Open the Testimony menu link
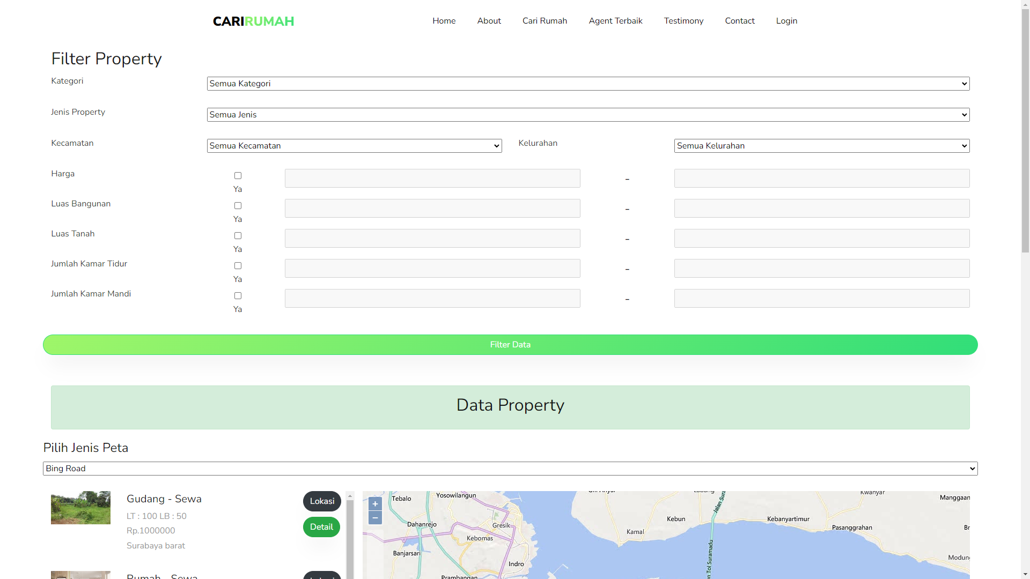 coord(683,21)
